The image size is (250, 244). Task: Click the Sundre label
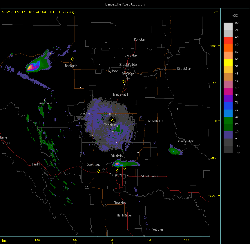(x=85, y=113)
